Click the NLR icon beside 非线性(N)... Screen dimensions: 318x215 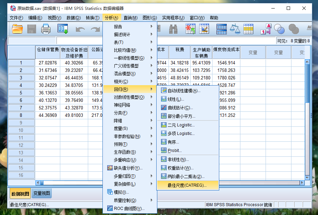click(x=164, y=159)
